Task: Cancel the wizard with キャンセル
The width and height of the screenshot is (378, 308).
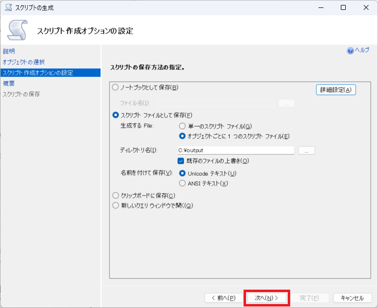Action: pos(352,298)
